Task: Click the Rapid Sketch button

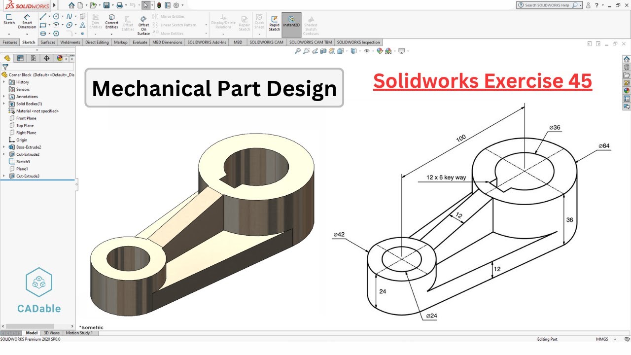Action: pos(274,23)
